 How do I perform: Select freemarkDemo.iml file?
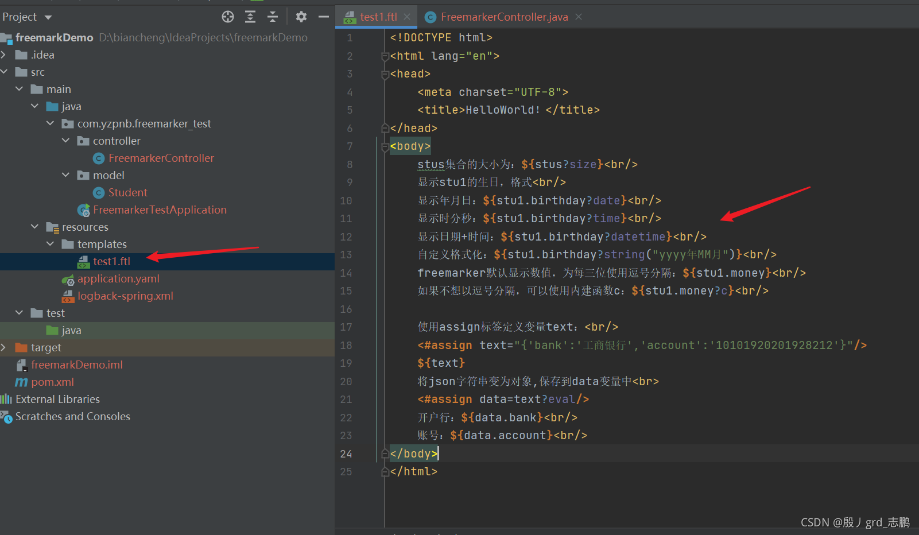(77, 365)
